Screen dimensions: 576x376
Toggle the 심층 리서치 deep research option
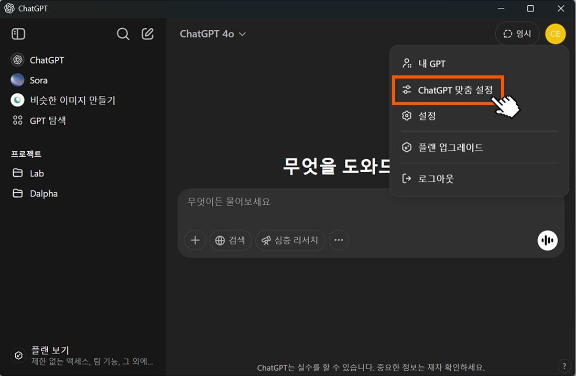click(290, 240)
